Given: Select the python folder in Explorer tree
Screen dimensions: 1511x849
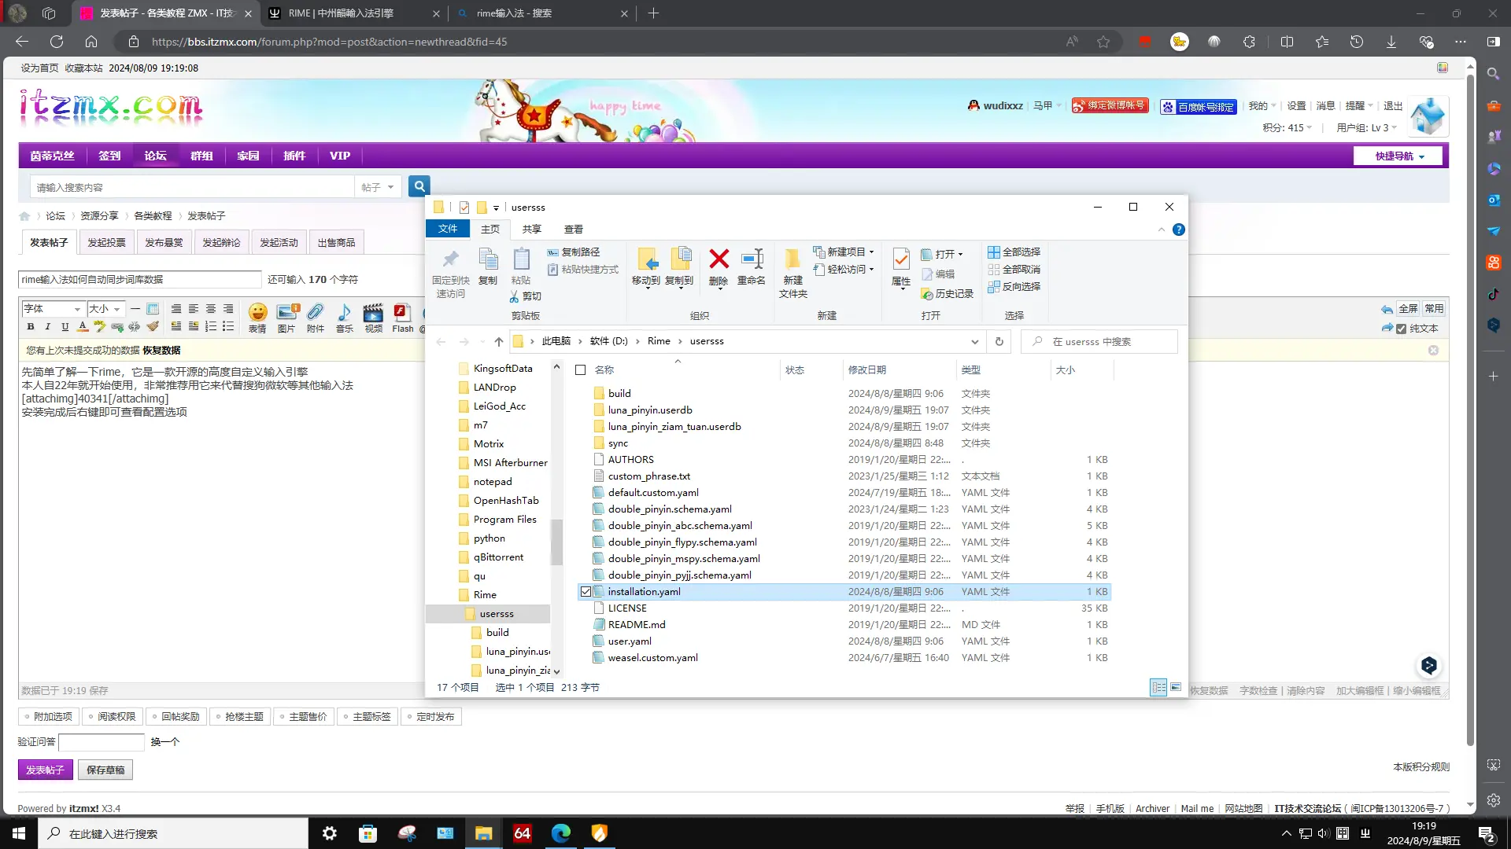Looking at the screenshot, I should 489,538.
